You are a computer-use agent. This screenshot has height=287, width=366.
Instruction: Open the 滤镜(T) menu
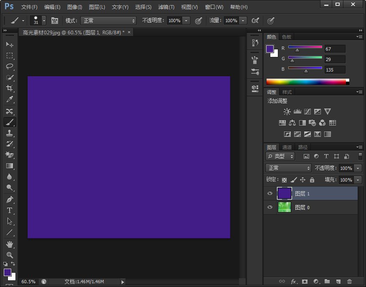pyautogui.click(x=166, y=7)
